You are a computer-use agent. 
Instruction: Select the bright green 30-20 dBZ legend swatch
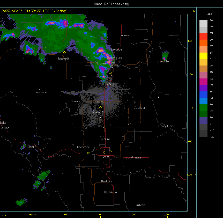click(203, 108)
